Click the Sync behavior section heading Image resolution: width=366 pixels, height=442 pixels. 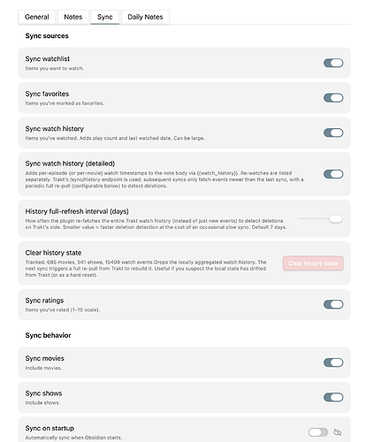click(48, 335)
